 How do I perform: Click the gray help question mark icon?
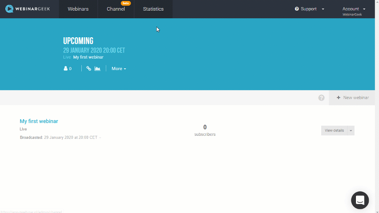pyautogui.click(x=321, y=98)
